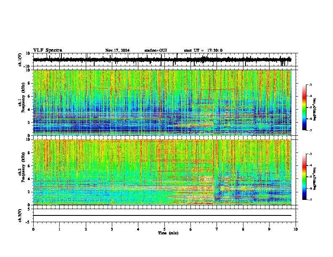Screen dimensions: 333x257
Task: Click the "-7" label on ch.1 color scale
Action: coord(310,130)
